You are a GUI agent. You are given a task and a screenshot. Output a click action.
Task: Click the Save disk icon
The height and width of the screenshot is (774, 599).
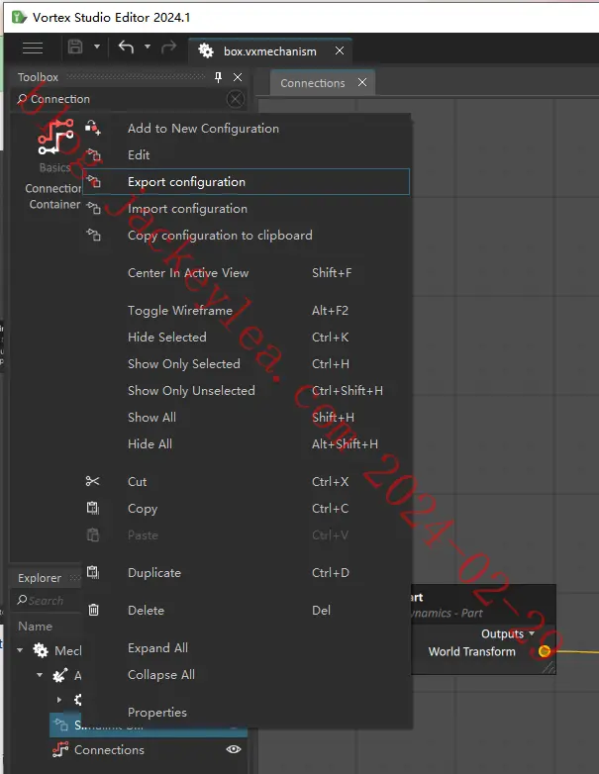tap(75, 47)
